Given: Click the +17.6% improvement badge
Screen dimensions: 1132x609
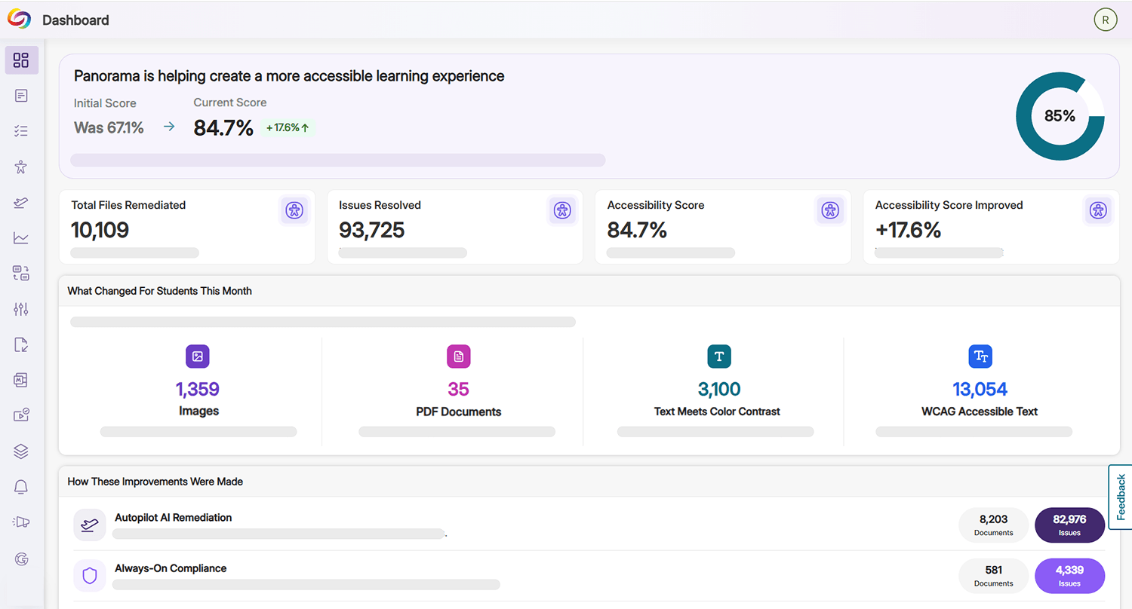Looking at the screenshot, I should click(288, 127).
